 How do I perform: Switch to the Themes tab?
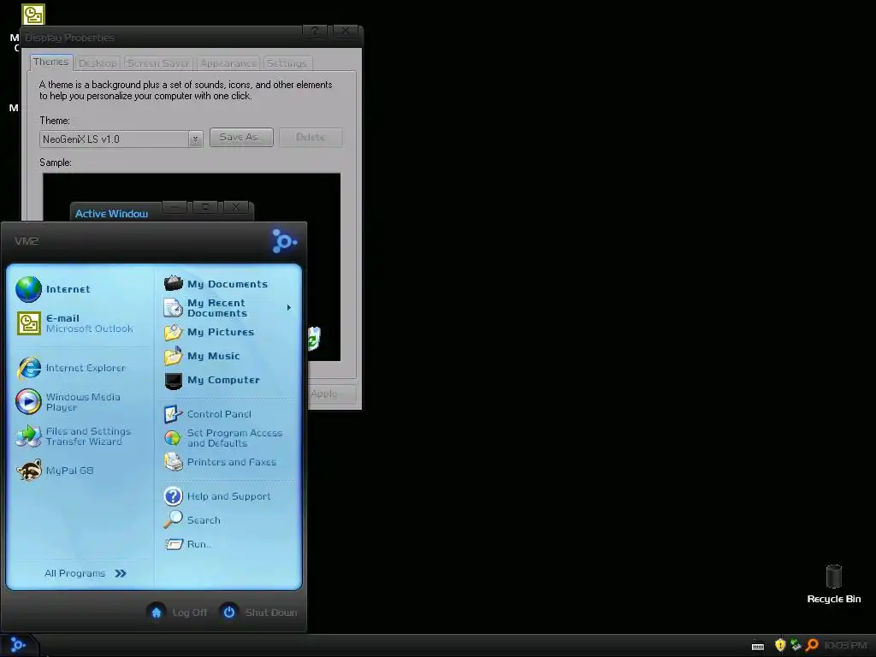click(50, 62)
